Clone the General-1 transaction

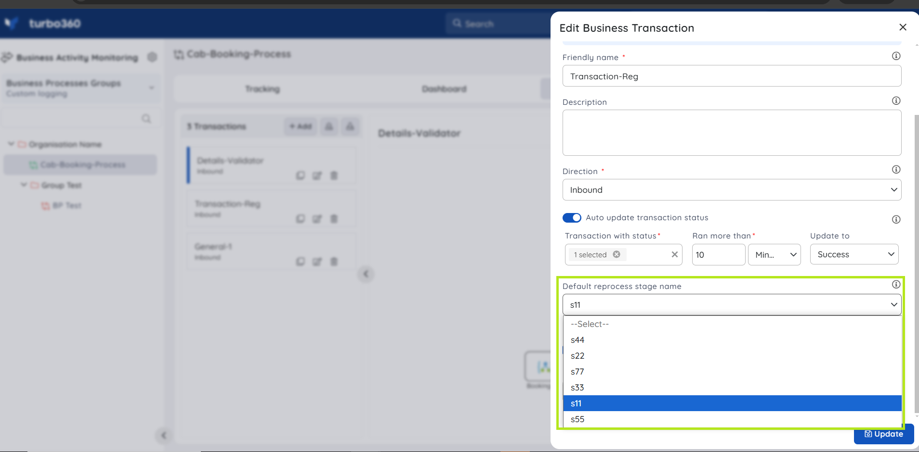(301, 262)
